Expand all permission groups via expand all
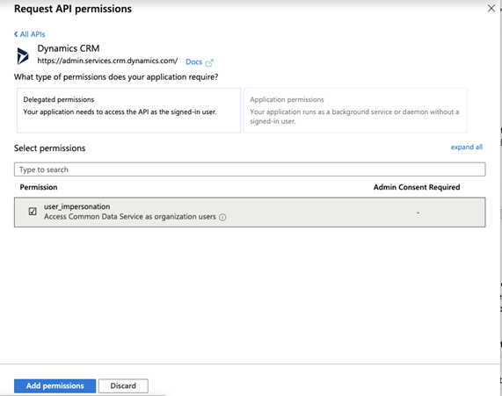Viewport: 502px width, 396px height. click(467, 148)
